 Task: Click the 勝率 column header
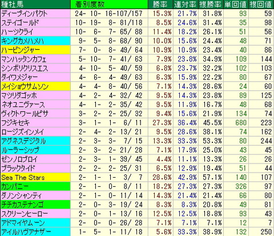(160, 5)
